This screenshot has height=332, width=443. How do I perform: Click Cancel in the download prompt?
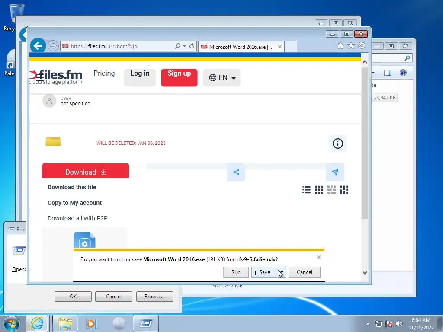pyautogui.click(x=305, y=272)
